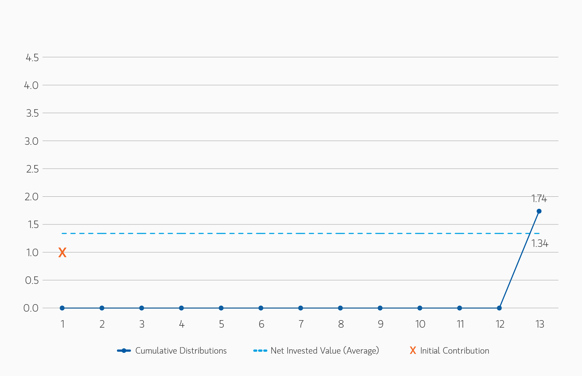This screenshot has width=582, height=376.
Task: Click the x-axis label 7
Action: tap(301, 324)
